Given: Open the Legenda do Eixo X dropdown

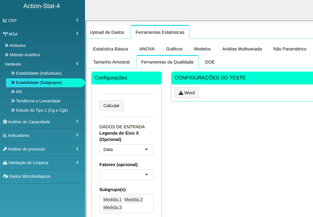Looking at the screenshot, I should (x=126, y=150).
